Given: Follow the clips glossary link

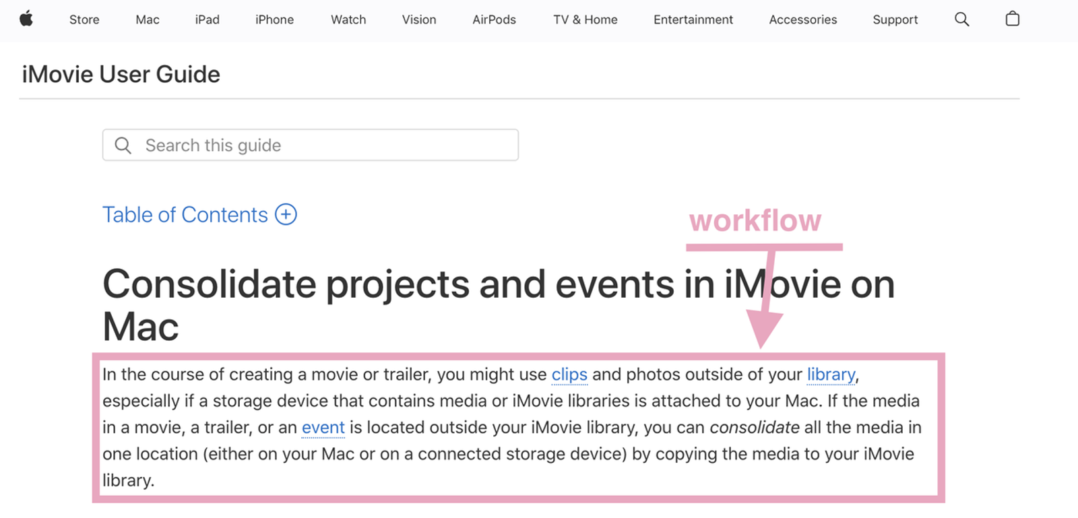Looking at the screenshot, I should coord(569,375).
